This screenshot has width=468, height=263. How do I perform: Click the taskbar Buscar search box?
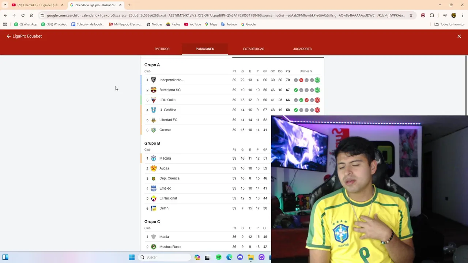(165, 257)
